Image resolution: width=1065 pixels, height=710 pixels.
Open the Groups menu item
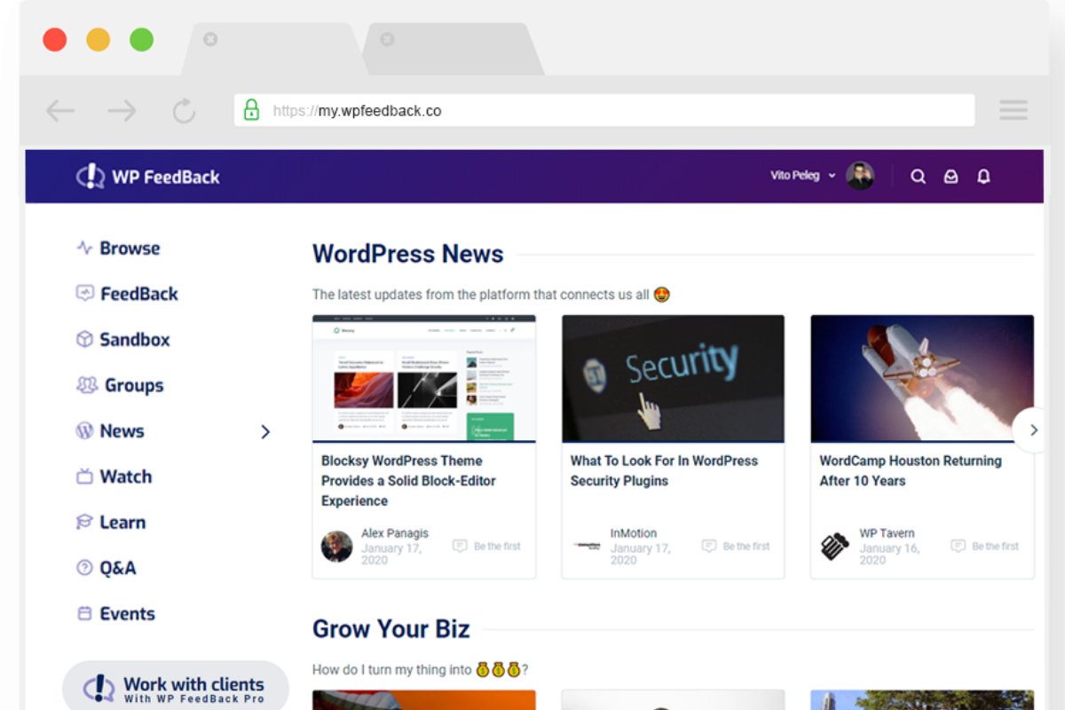click(x=134, y=385)
